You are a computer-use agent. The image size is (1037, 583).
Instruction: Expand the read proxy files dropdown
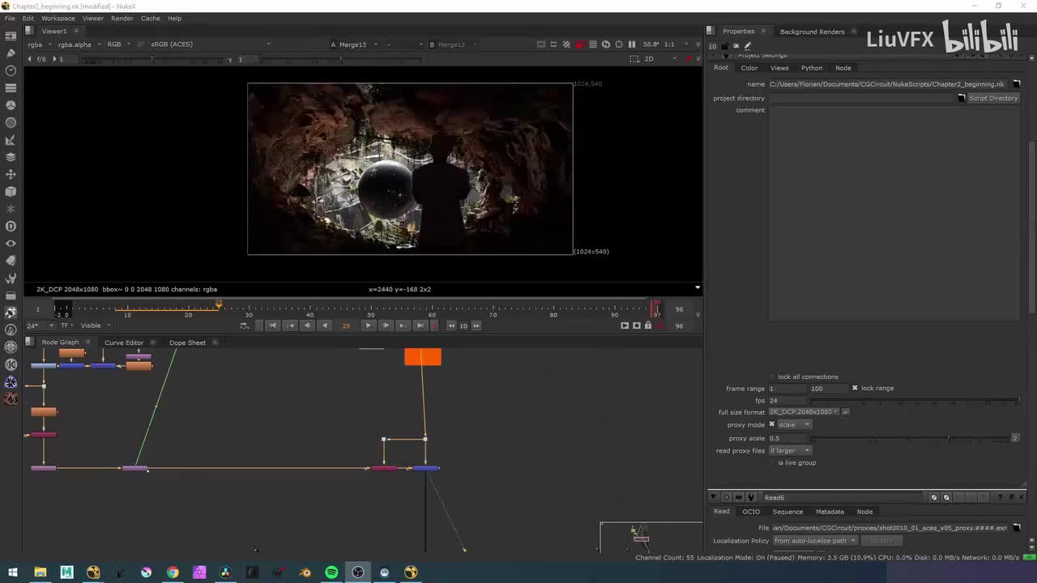click(790, 451)
